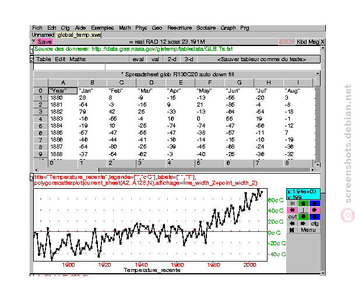Click the pink Save button

[45, 41]
